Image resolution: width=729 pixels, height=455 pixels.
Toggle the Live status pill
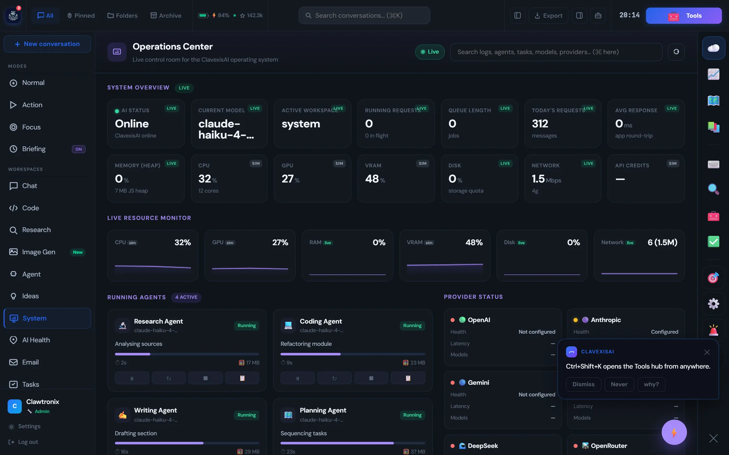(x=430, y=52)
